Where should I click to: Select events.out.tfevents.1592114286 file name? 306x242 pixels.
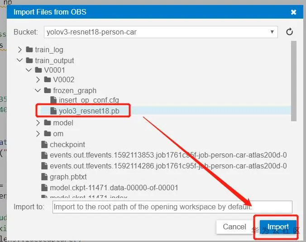(168, 166)
